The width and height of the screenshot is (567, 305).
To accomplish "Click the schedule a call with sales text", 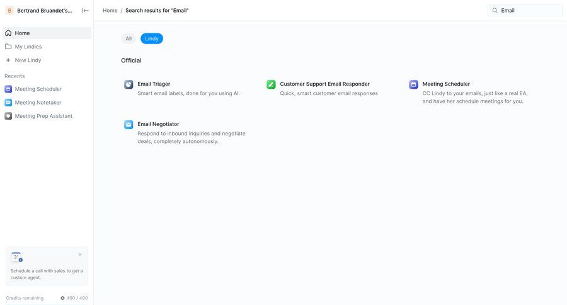I will click(47, 274).
